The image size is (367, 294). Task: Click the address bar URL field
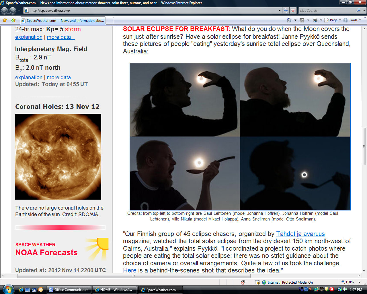point(151,11)
